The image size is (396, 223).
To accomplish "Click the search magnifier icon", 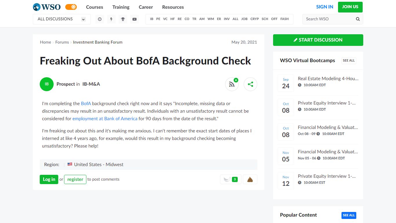I will click(358, 19).
